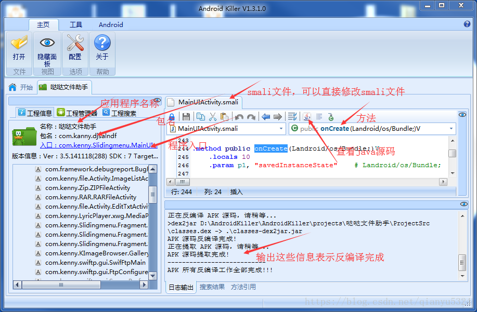Click the home icon of 开始 tab
Screen dimensions: 477x312
point(12,87)
